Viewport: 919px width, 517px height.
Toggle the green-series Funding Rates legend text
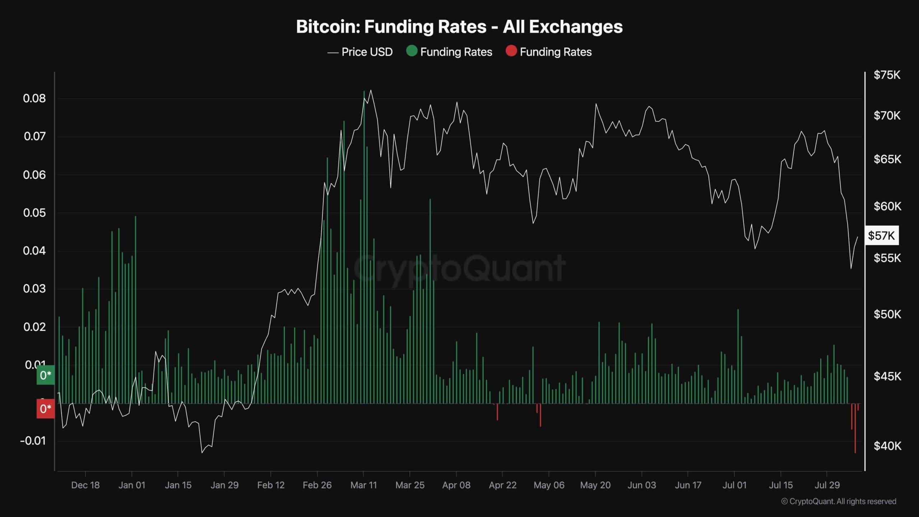coord(456,52)
